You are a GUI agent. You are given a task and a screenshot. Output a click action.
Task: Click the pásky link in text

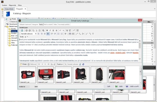[x=113, y=53]
